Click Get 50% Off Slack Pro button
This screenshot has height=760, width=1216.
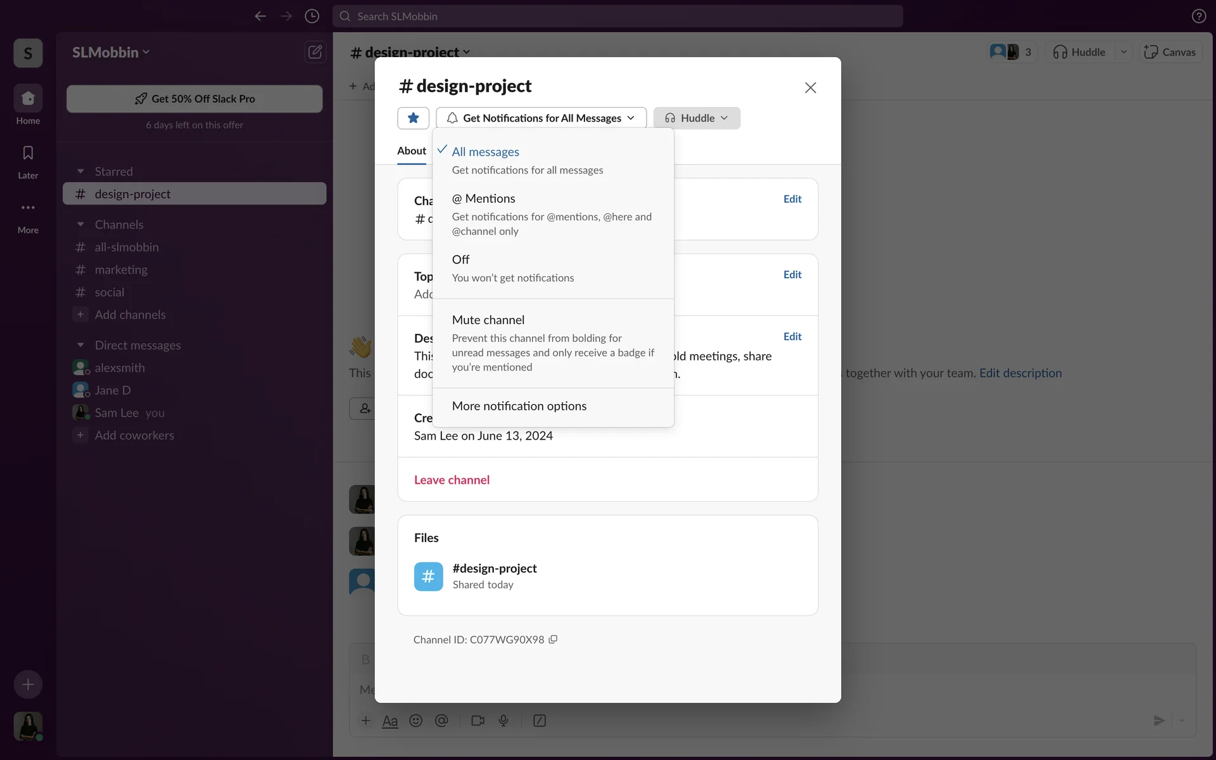(194, 99)
